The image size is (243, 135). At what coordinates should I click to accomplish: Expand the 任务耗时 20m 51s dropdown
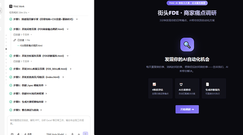pyautogui.click(x=19, y=13)
